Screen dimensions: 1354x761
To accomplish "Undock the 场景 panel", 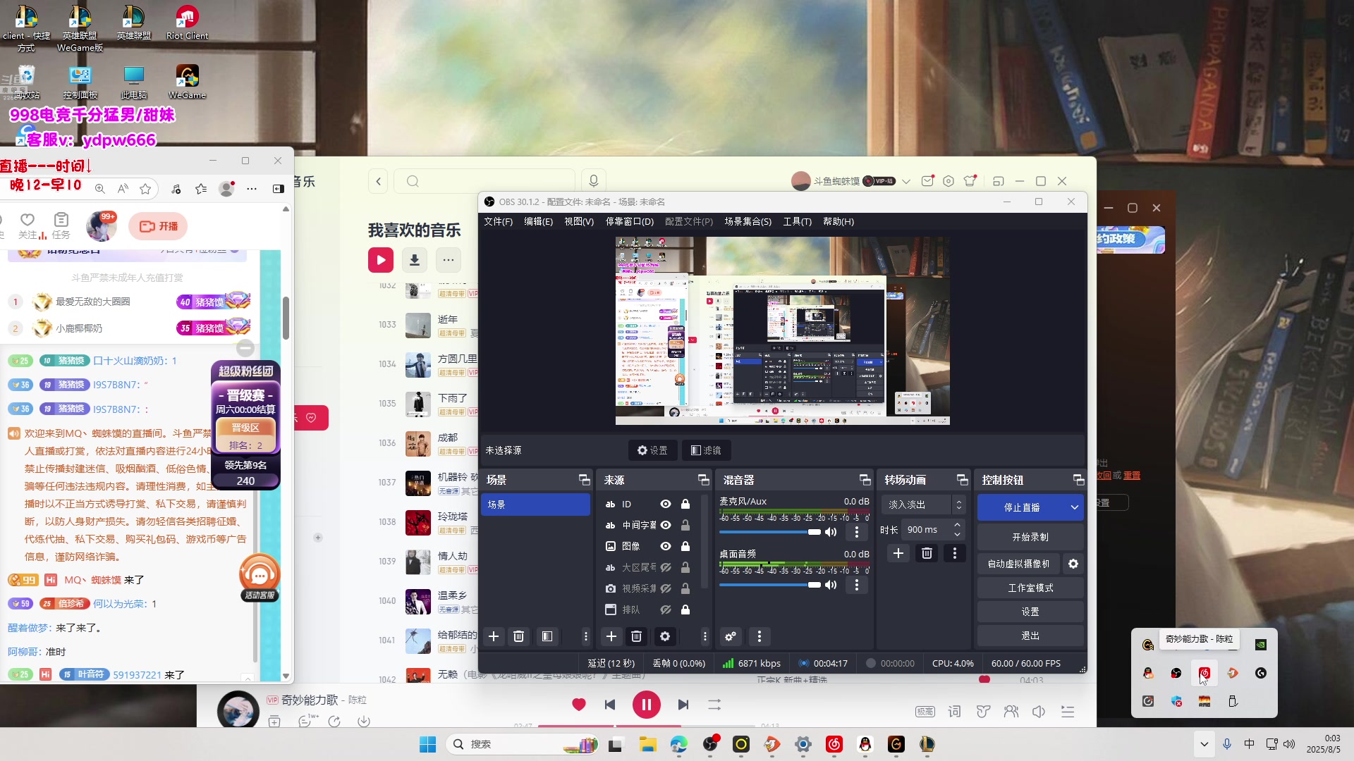I will (x=584, y=480).
